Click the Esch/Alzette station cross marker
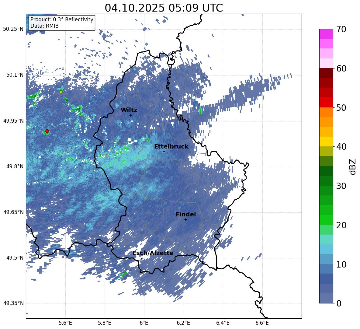The height and width of the screenshot is (329, 360). [142, 258]
